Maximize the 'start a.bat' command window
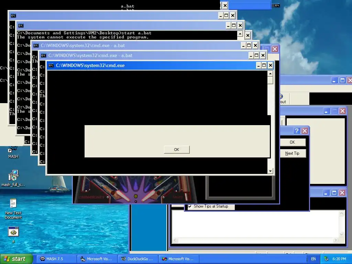Viewport: 352px width, 264px height. 234,25
